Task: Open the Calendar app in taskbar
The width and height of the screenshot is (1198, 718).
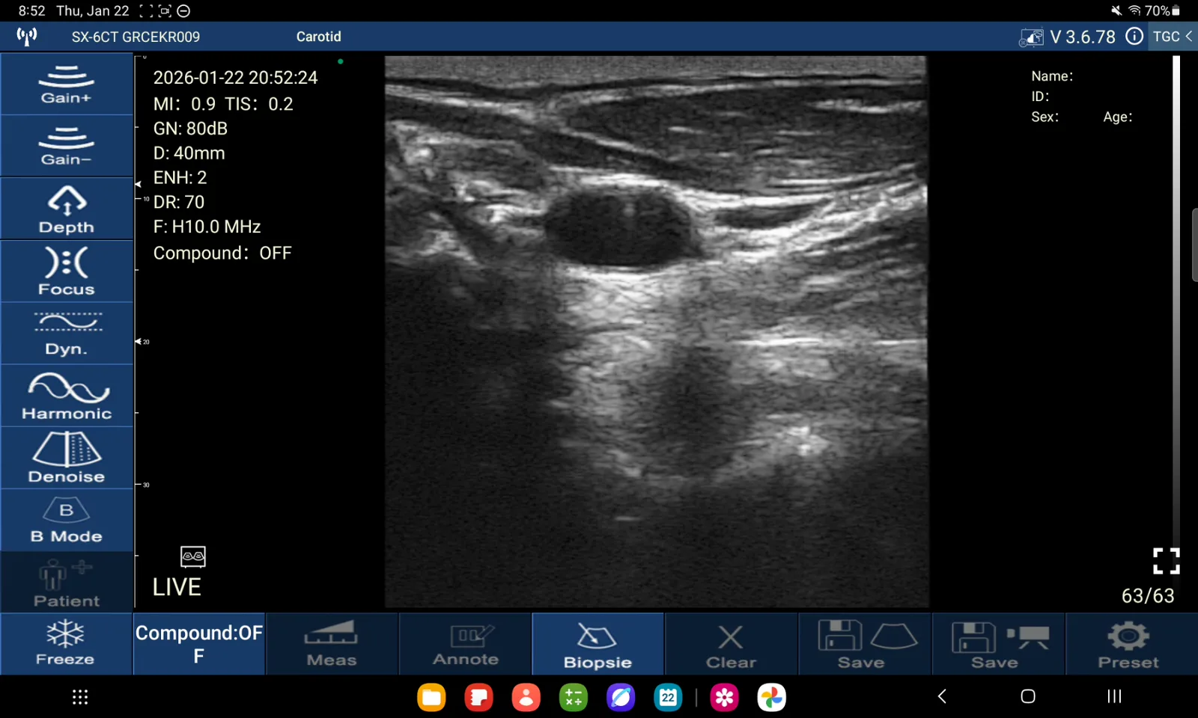Action: (x=668, y=697)
